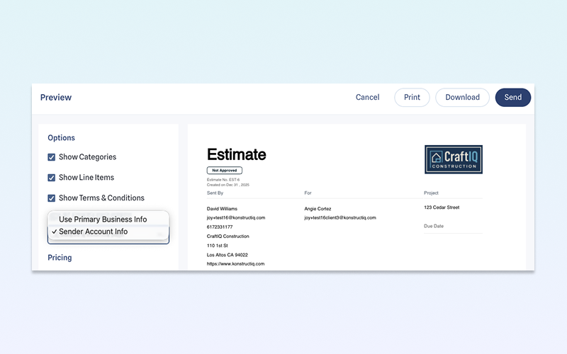Click client email joy+test16client3@konstructiq.com

tap(340, 218)
